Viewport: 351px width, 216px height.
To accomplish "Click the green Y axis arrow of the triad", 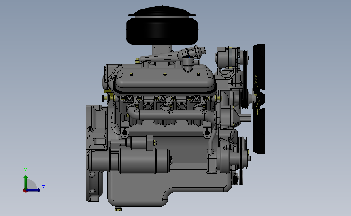I will [x=26, y=182].
